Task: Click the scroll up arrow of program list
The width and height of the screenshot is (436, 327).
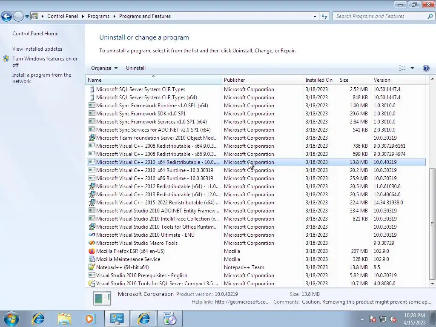Action: click(x=432, y=78)
